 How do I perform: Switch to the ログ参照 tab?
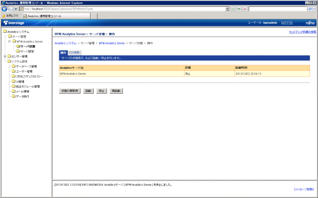click(74, 53)
